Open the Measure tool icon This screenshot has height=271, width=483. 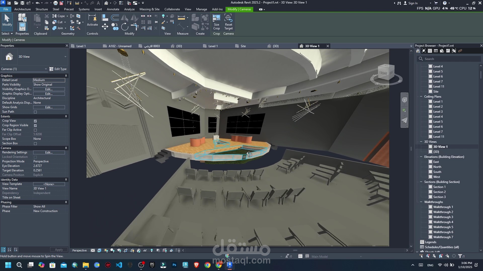click(181, 18)
